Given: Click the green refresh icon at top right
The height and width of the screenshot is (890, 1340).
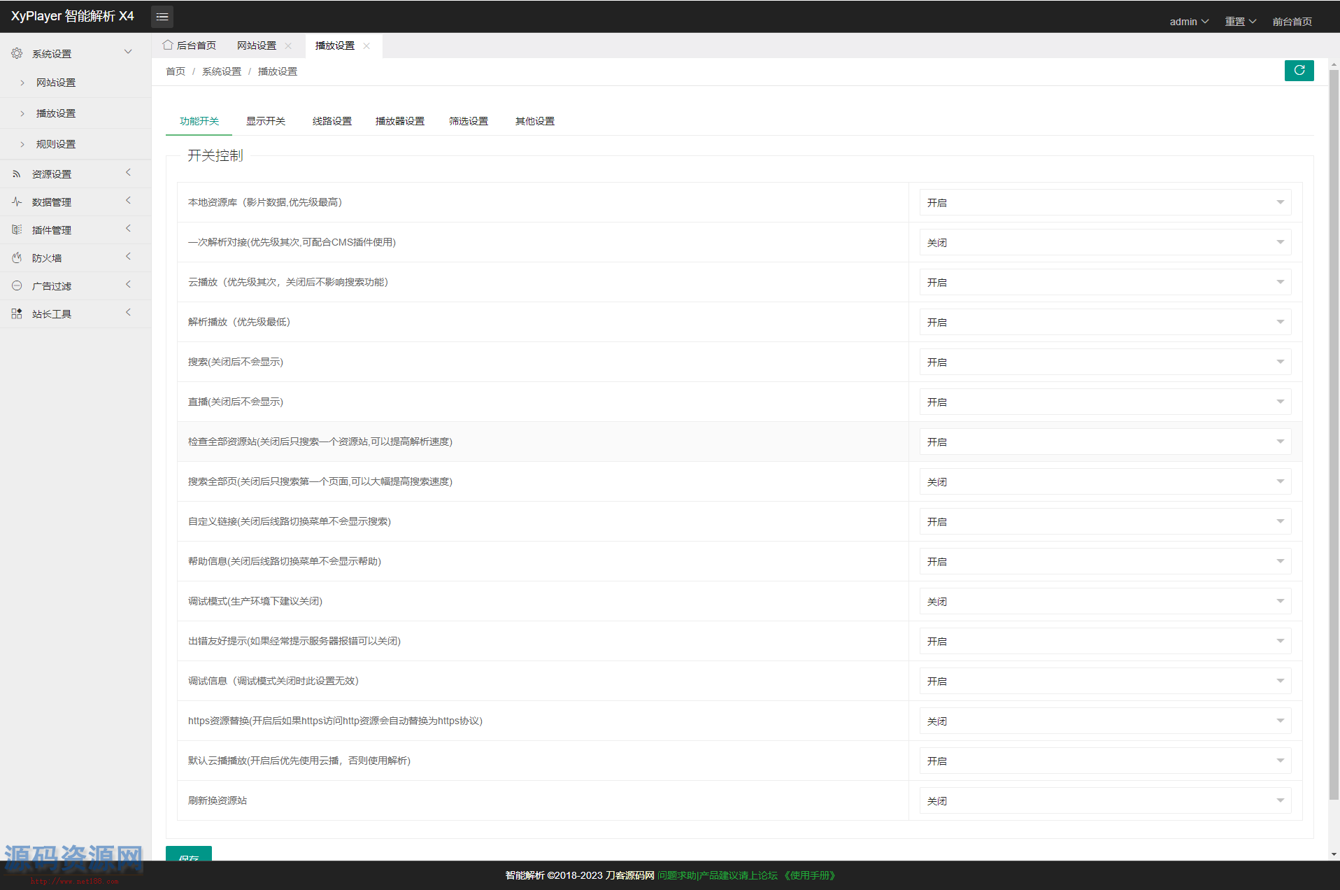Looking at the screenshot, I should 1299,70.
